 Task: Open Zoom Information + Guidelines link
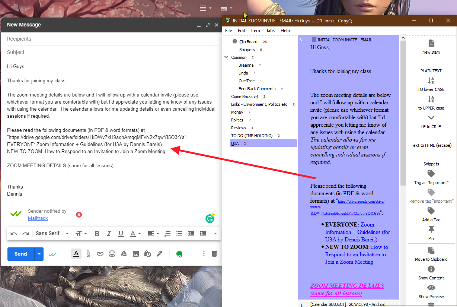358,232
